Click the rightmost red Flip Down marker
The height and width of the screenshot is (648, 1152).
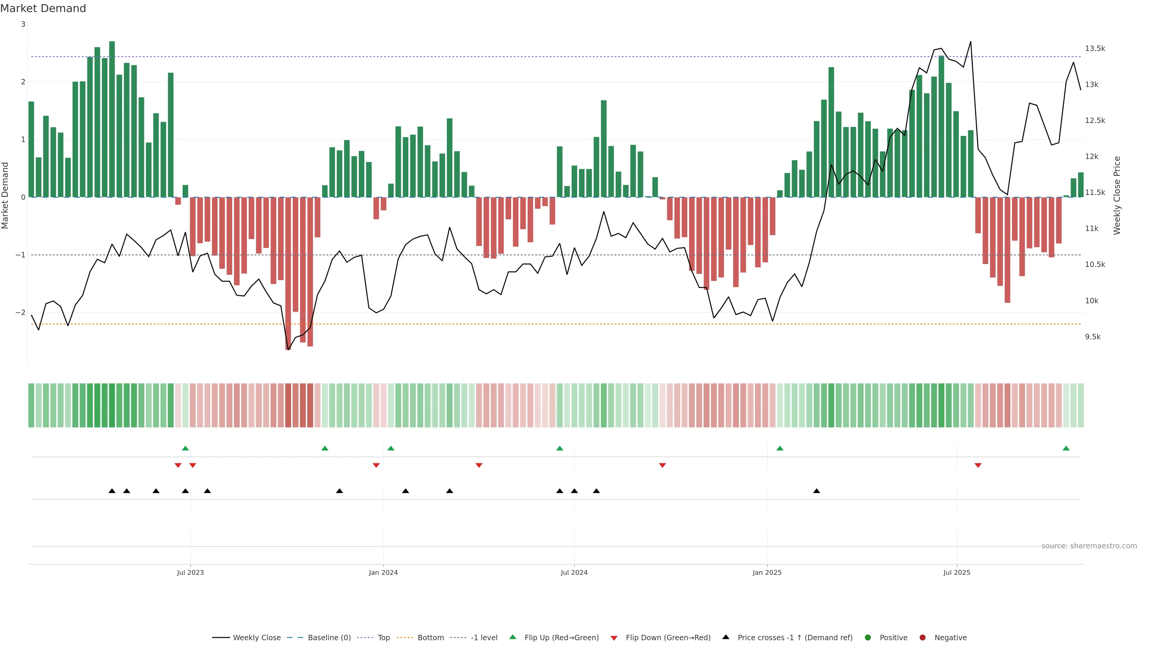(x=978, y=466)
